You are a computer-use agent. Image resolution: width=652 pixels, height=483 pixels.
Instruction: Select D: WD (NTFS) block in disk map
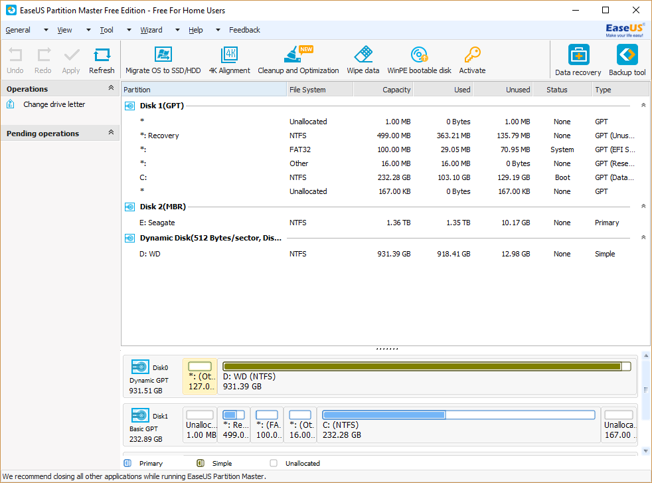point(427,377)
